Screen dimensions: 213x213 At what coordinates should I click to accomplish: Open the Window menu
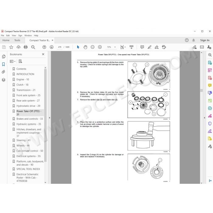28,36
